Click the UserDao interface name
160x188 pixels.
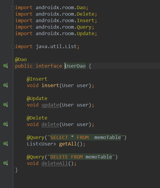pyautogui.click(x=75, y=66)
